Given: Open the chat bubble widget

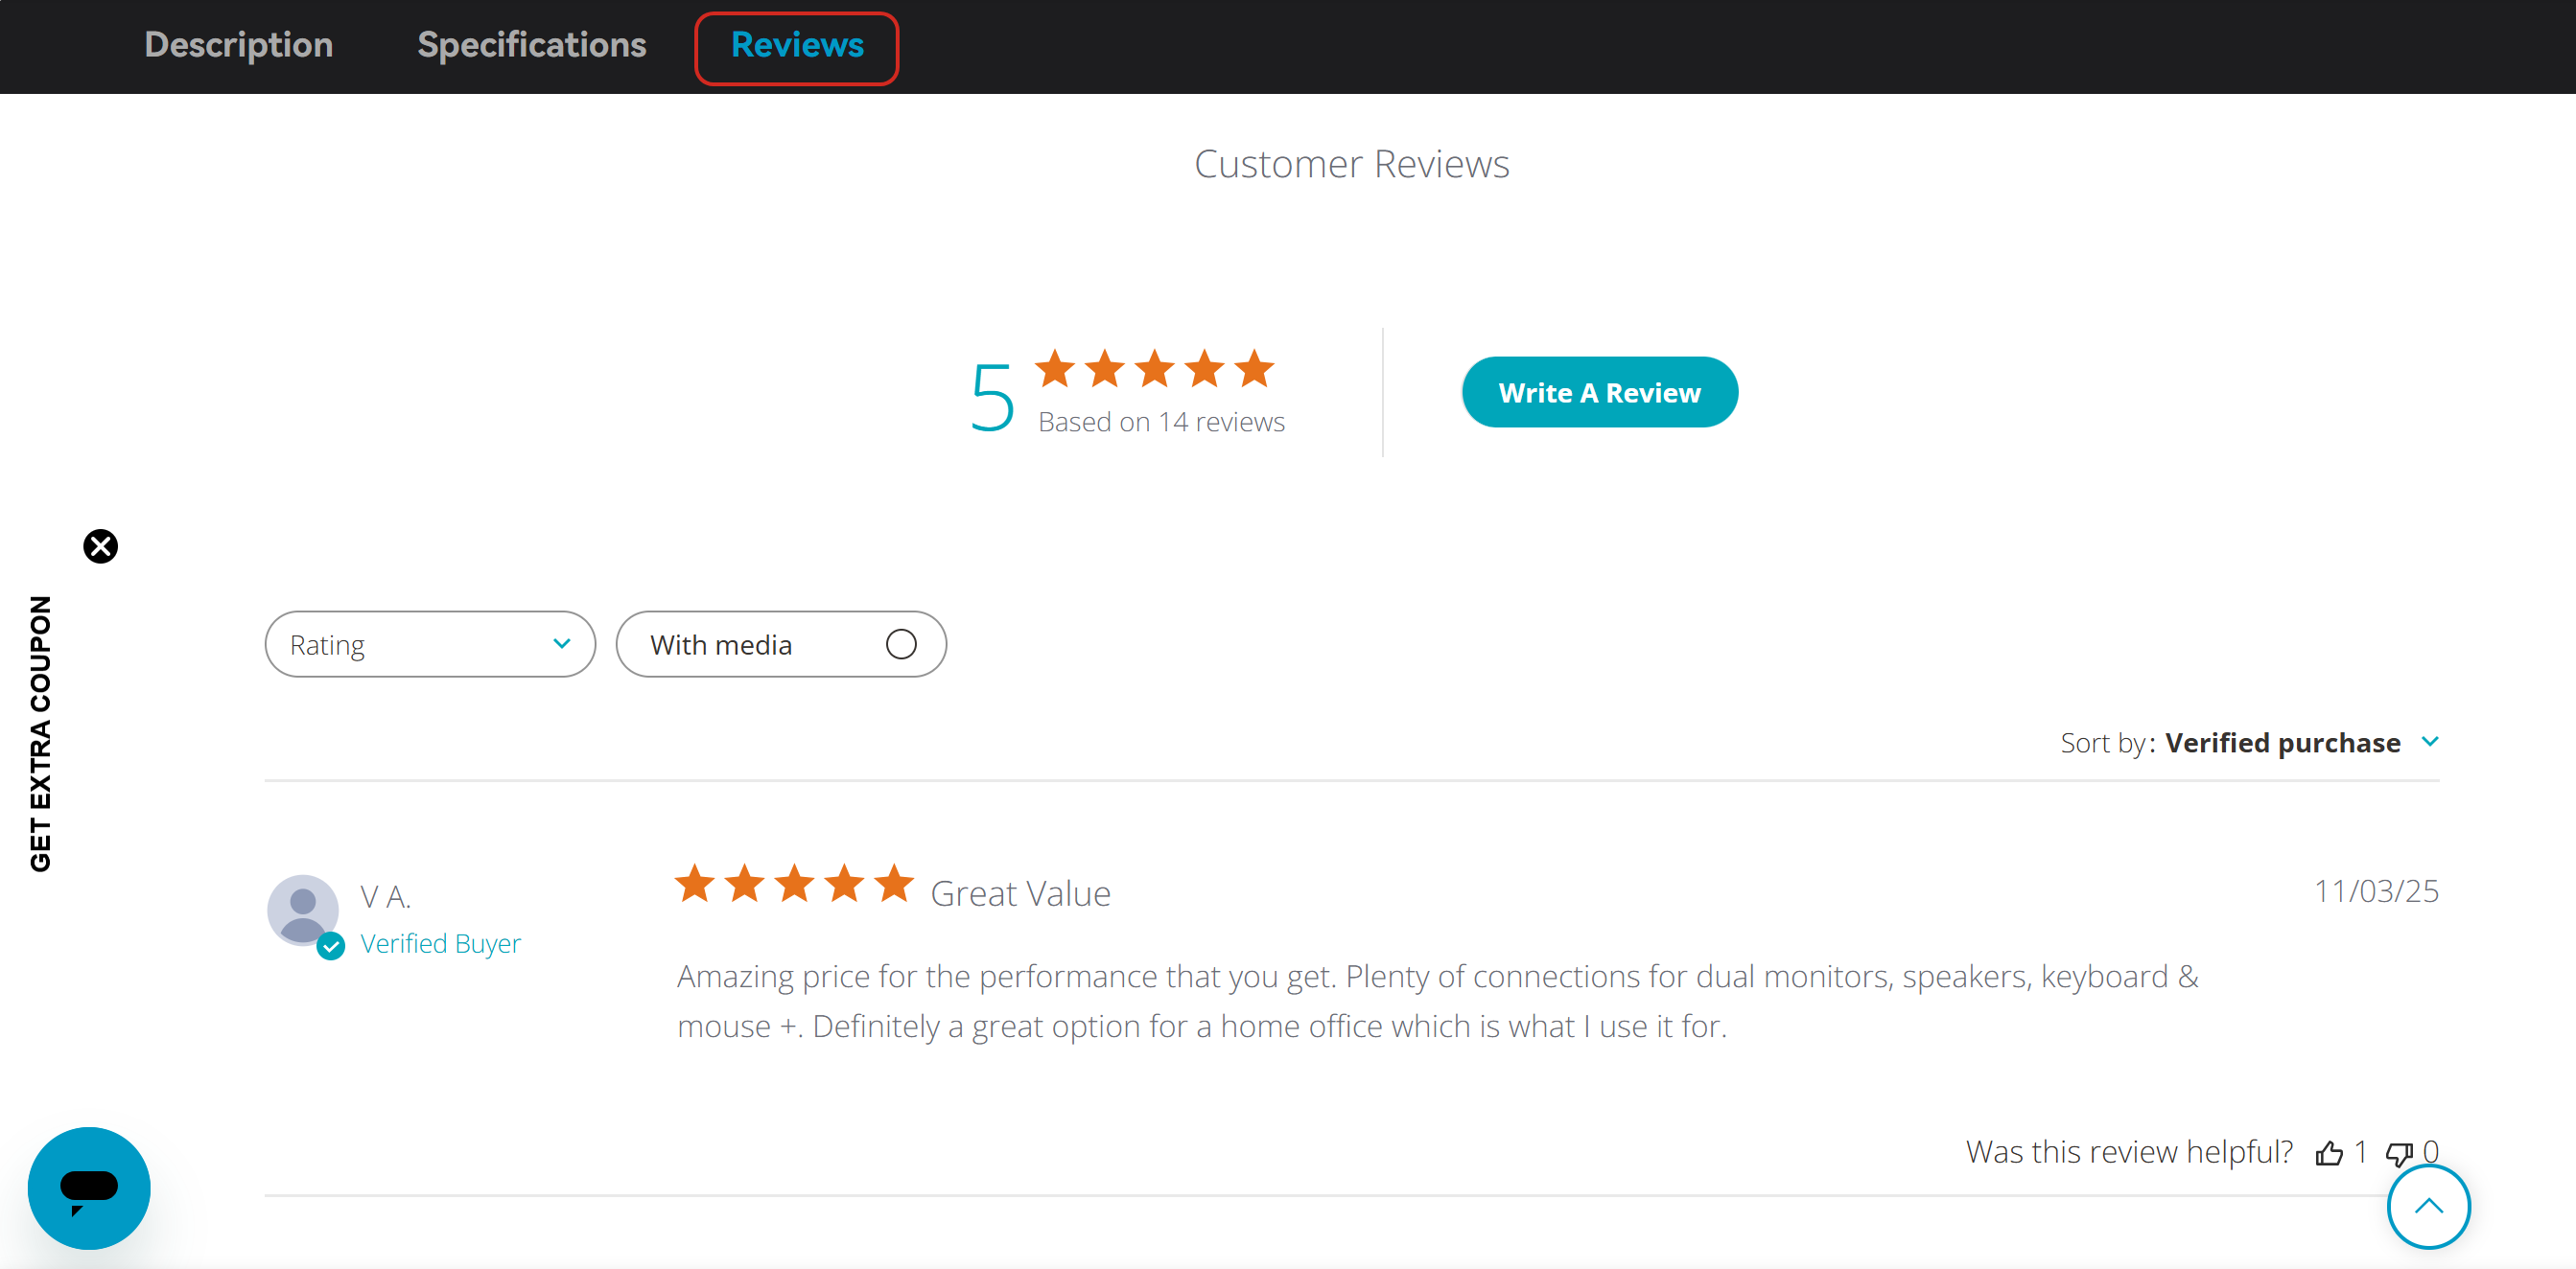Looking at the screenshot, I should [89, 1188].
